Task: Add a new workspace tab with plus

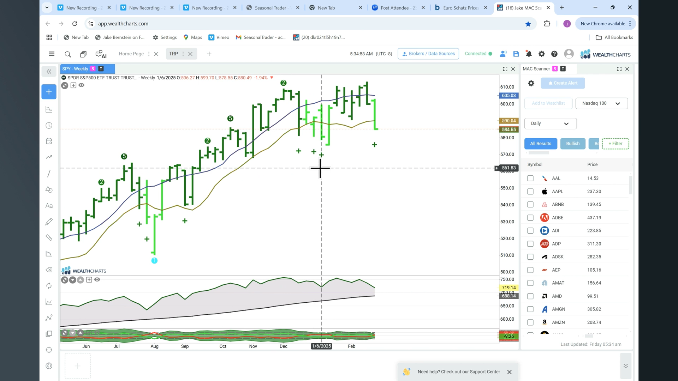Action: pos(209,54)
